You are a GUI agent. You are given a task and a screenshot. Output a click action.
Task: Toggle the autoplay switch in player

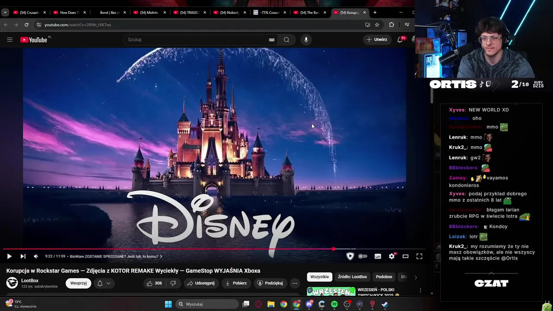point(362,256)
